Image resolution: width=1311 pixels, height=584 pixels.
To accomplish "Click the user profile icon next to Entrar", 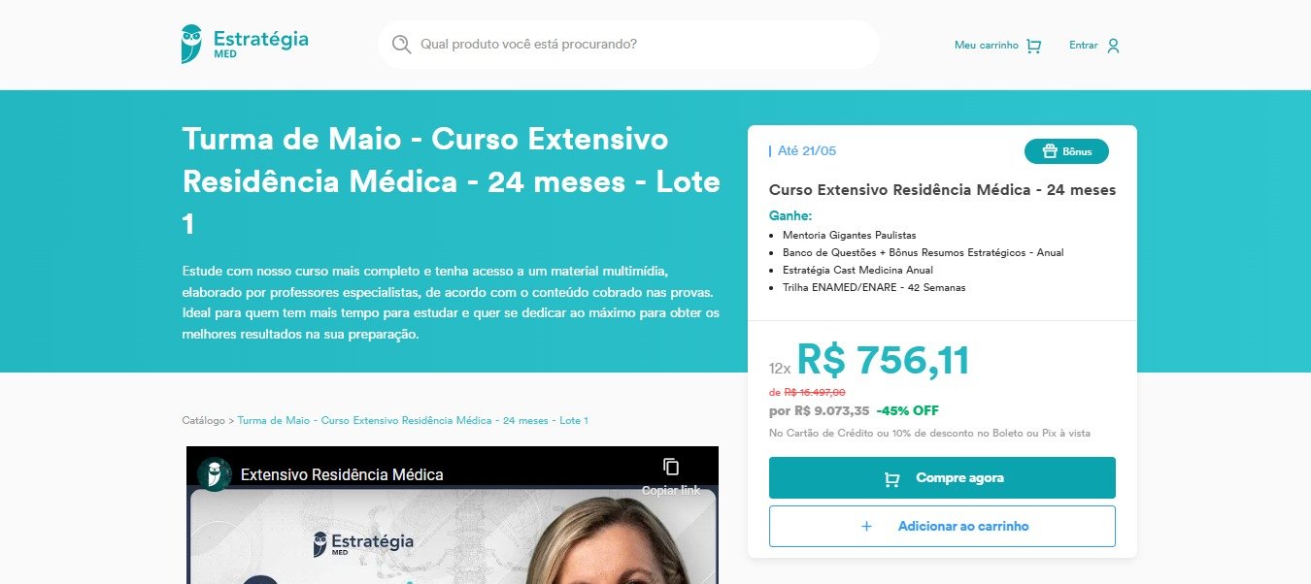I will pos(1113,46).
